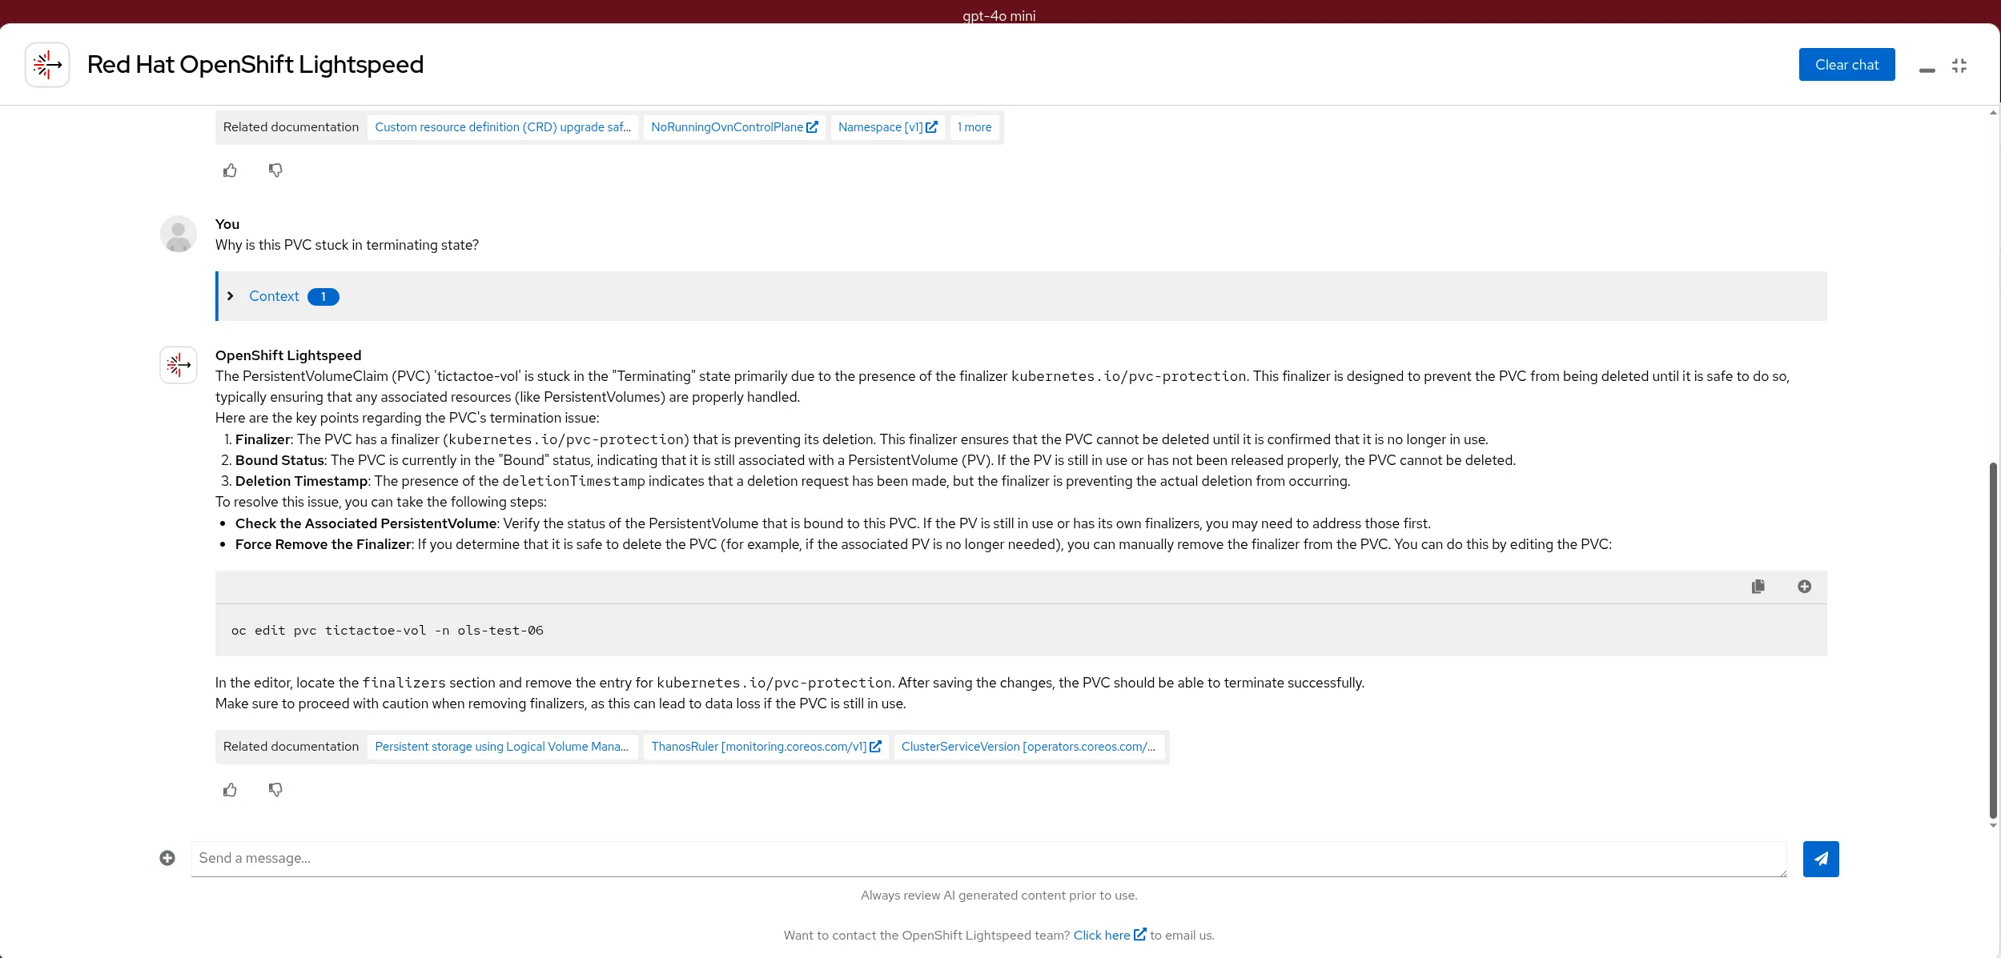Open Persistent storage using Logical Volume Manager link
Screen dimensions: 2001x958
pos(502,747)
